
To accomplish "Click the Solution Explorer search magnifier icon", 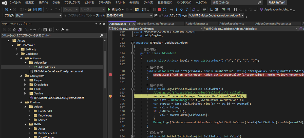I will (102, 36).
